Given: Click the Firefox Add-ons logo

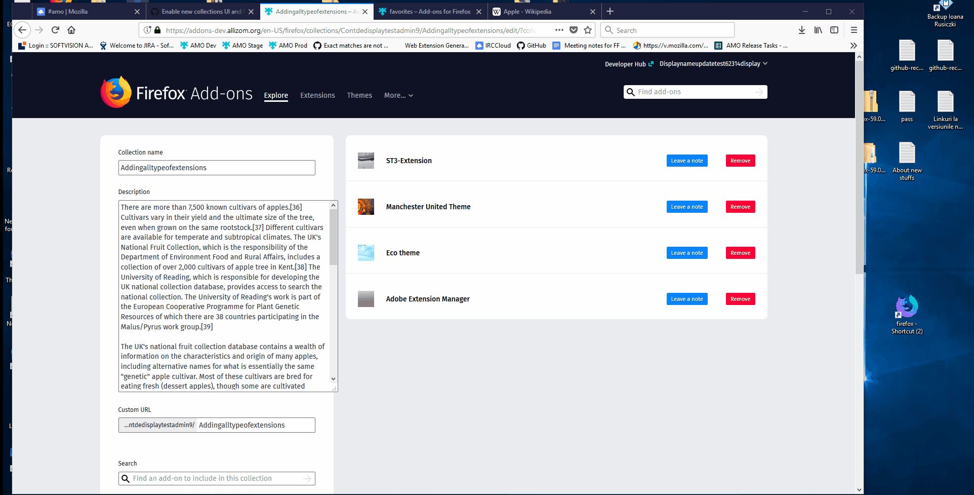Looking at the screenshot, I should [177, 93].
